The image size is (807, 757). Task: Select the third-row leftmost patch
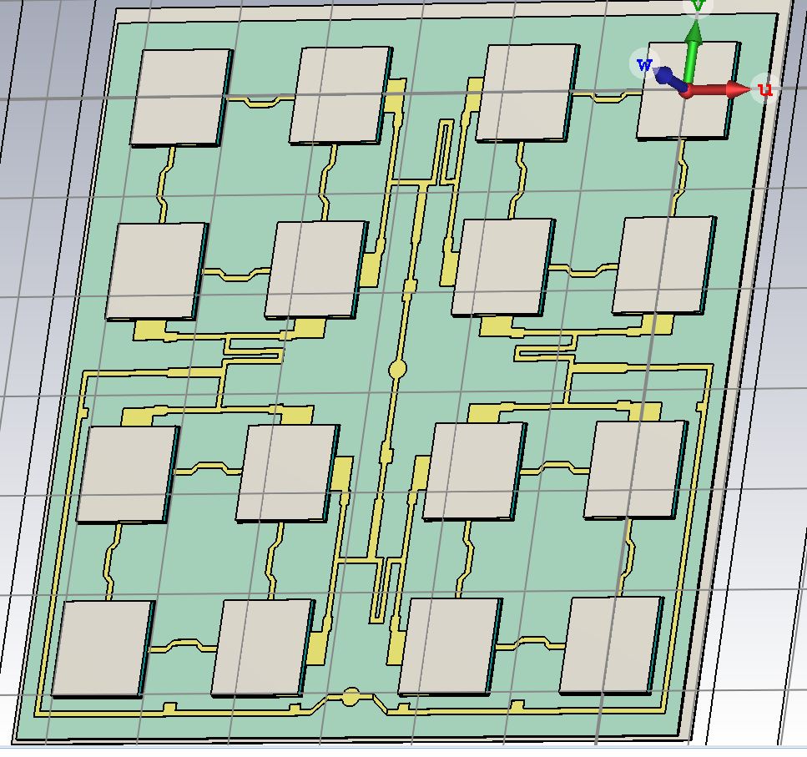pyautogui.click(x=128, y=474)
